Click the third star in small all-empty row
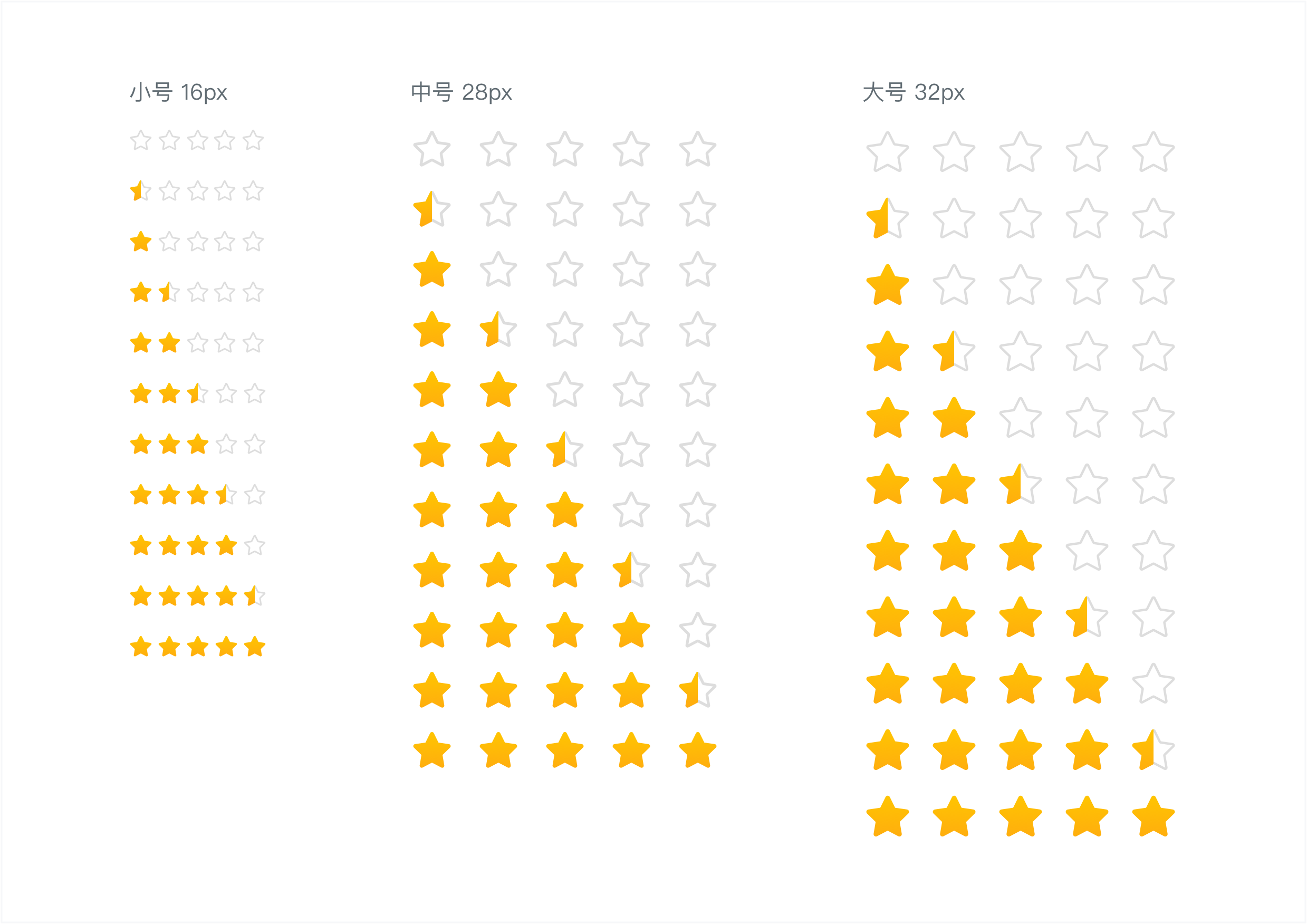 pos(198,140)
